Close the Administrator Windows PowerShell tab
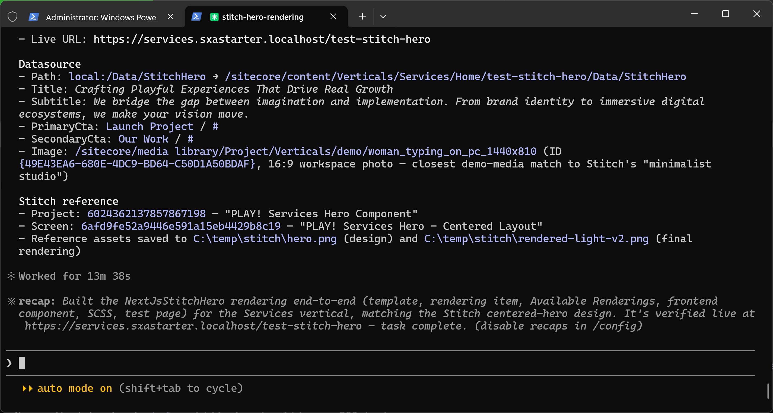Image resolution: width=773 pixels, height=413 pixels. (x=170, y=17)
